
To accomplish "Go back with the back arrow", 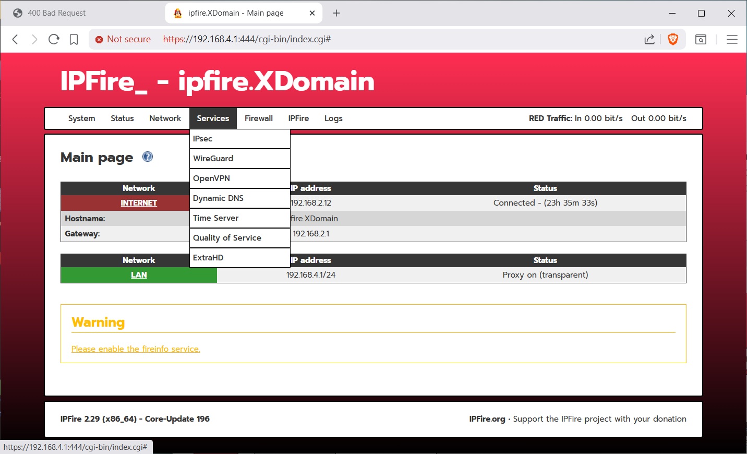I will (15, 39).
